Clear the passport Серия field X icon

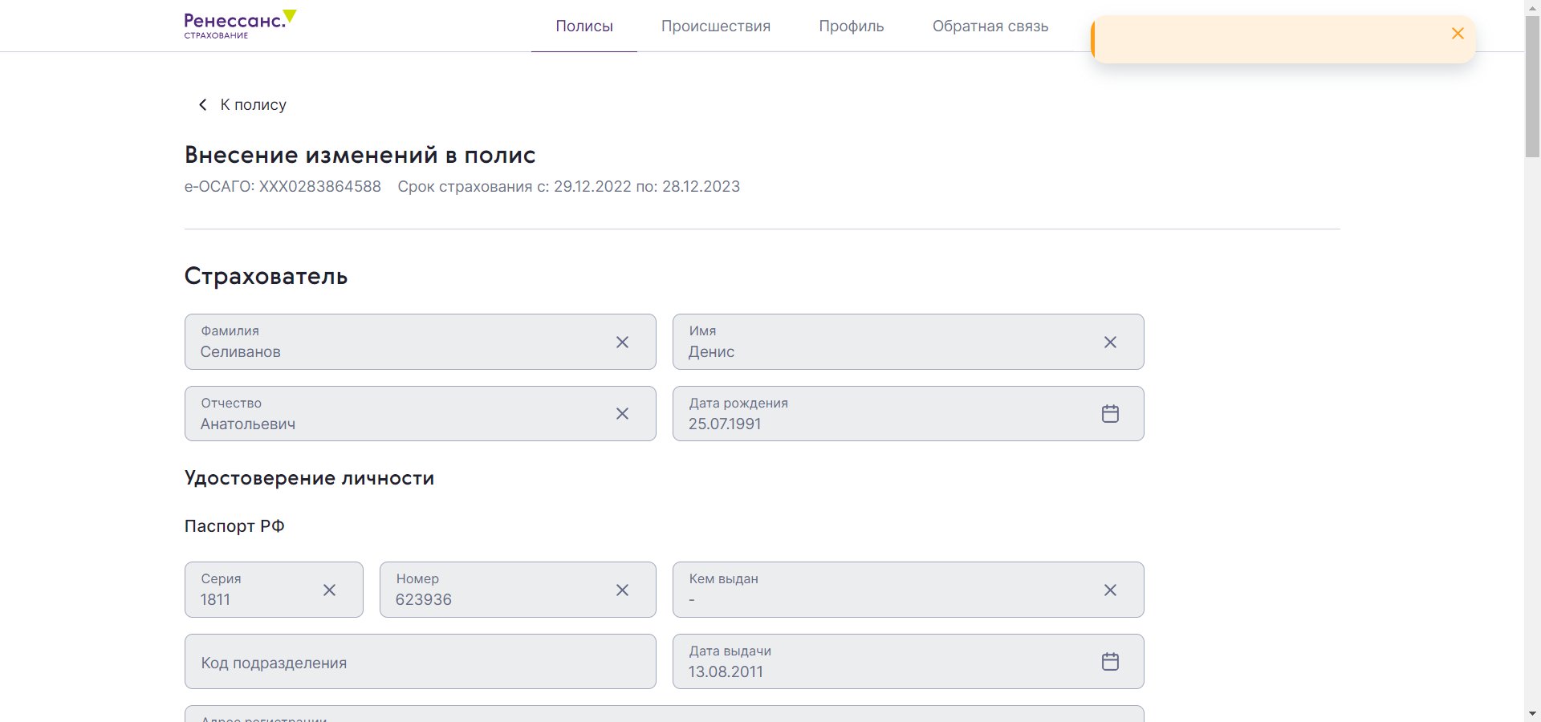(x=329, y=590)
